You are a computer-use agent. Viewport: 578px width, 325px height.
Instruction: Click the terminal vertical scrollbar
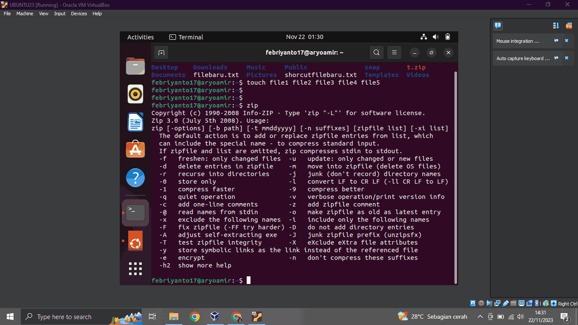tap(455, 178)
